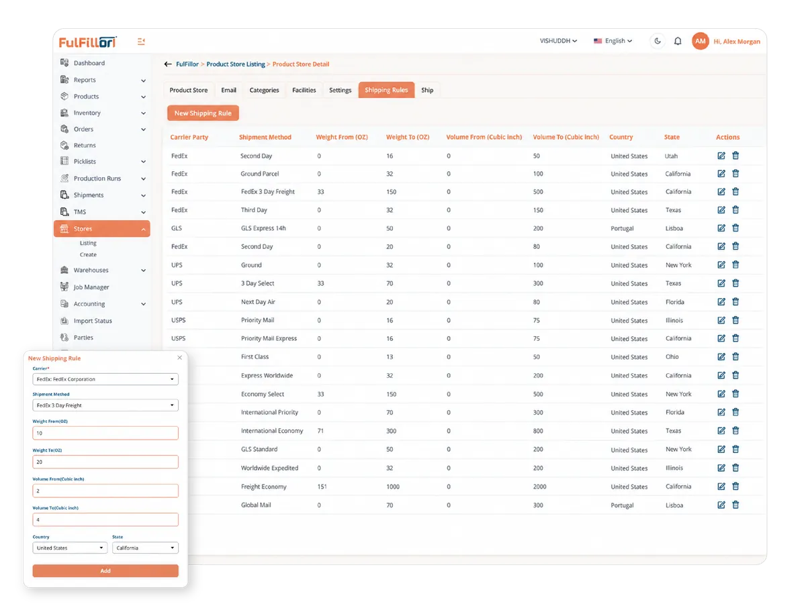The image size is (806, 604).
Task: Edit the International Priority rule
Action: point(721,413)
